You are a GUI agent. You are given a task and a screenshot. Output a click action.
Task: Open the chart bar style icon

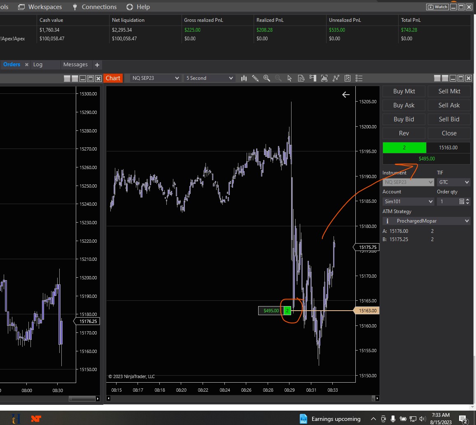tap(244, 78)
